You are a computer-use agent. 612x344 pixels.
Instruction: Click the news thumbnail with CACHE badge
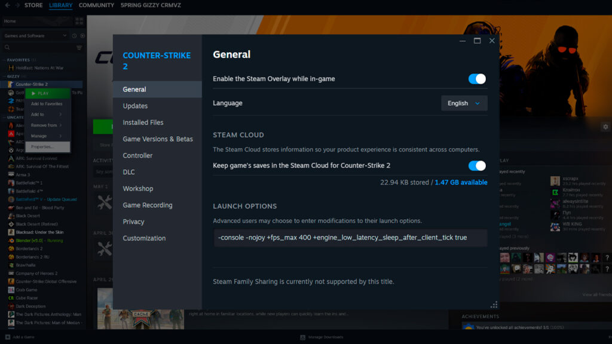(140, 309)
